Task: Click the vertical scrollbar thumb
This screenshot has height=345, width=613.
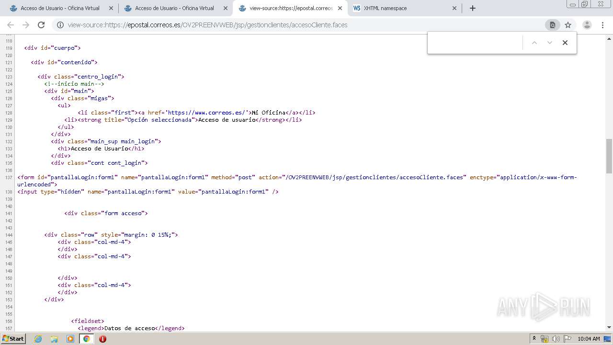Action: coord(609,156)
